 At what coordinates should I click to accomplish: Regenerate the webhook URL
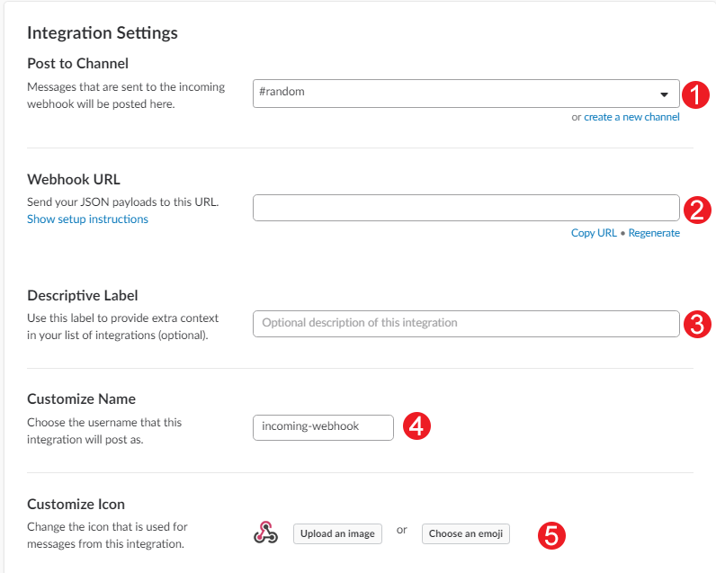pyautogui.click(x=654, y=233)
